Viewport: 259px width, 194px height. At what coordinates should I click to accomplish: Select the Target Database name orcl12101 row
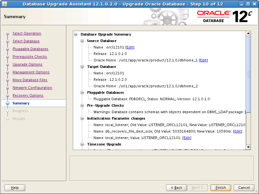[109, 73]
